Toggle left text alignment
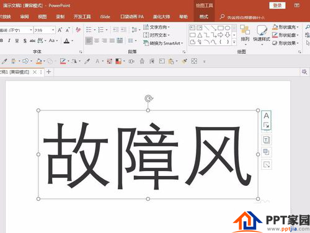The image size is (310, 233). pyautogui.click(x=89, y=41)
